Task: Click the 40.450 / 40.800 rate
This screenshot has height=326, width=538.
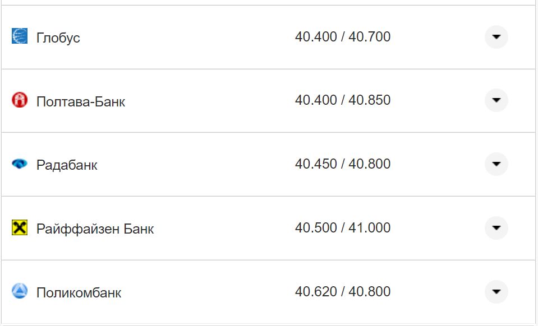Action: point(343,164)
